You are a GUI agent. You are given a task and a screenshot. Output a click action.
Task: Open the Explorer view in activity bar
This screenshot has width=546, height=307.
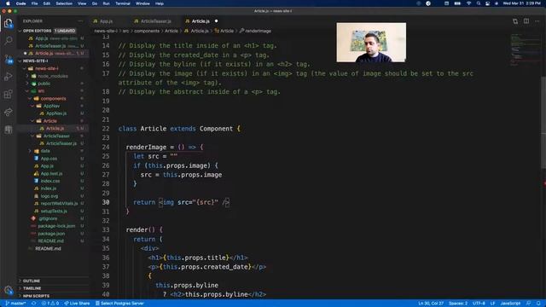pos(9,23)
